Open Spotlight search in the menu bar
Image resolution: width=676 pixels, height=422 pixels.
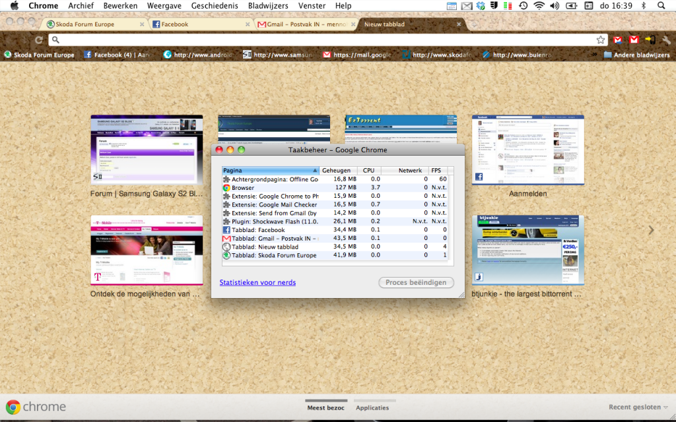coord(661,5)
